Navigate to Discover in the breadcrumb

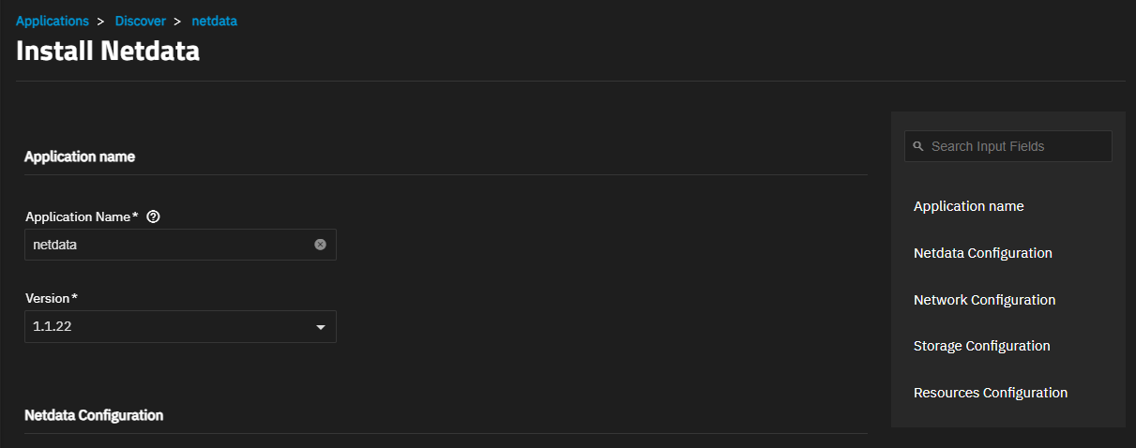coord(141,21)
